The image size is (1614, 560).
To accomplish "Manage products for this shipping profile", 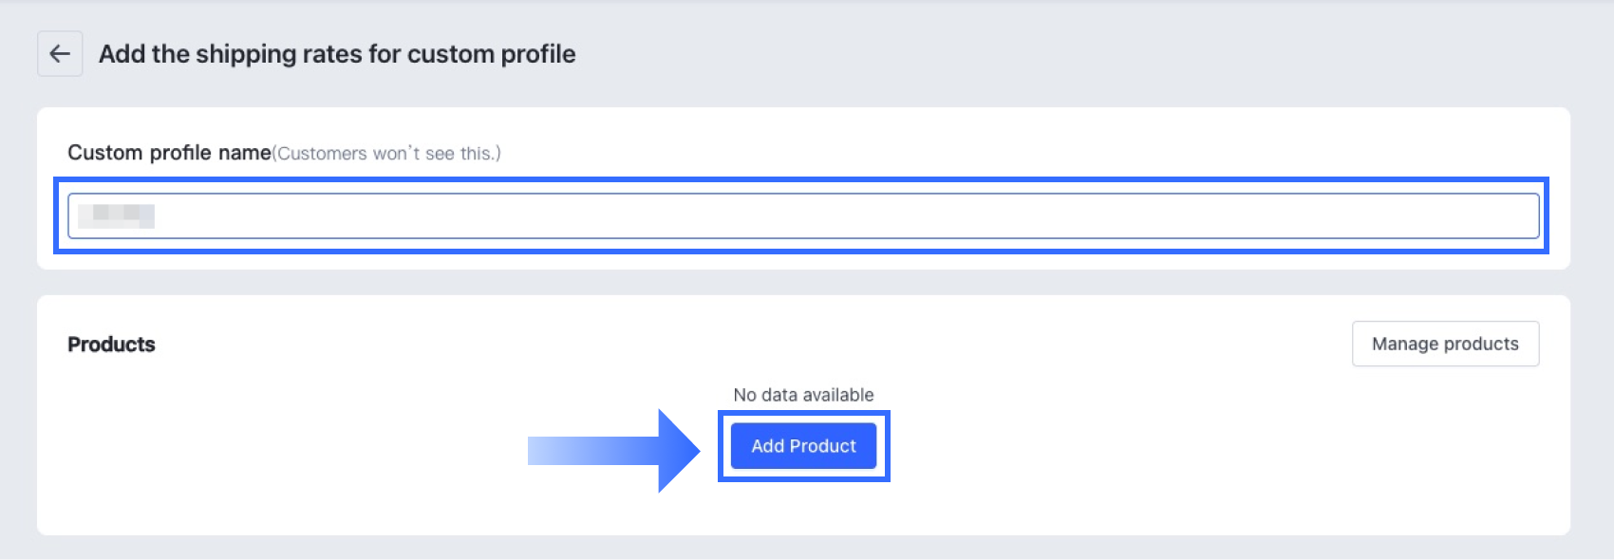I will [1445, 344].
